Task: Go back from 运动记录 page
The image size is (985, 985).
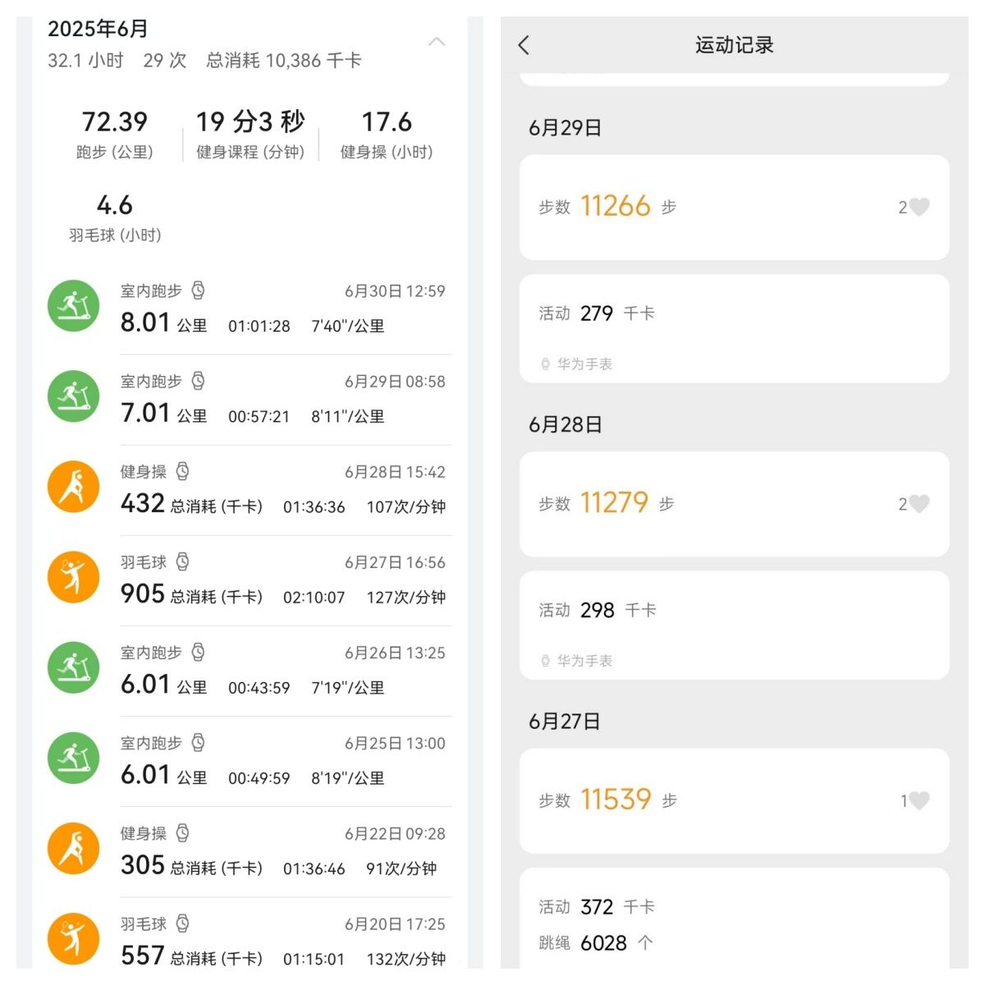Action: 525,45
